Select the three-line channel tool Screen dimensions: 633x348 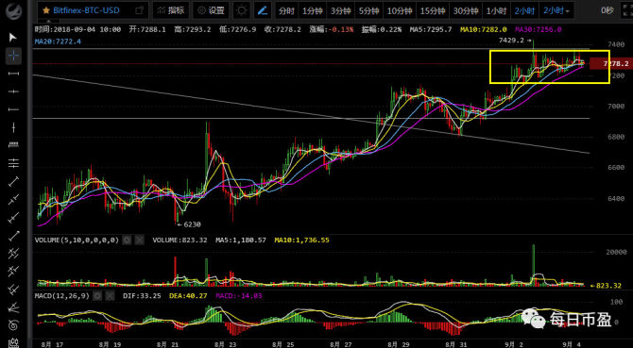(13, 289)
